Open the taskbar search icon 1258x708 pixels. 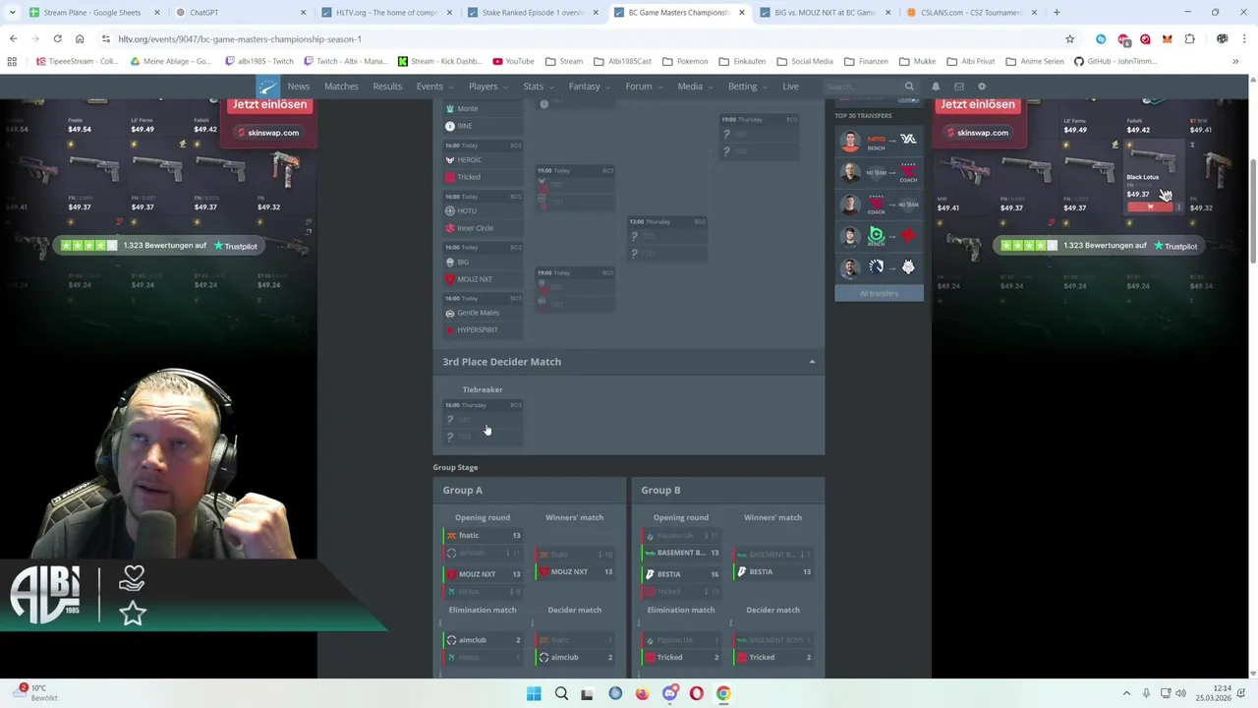561,693
